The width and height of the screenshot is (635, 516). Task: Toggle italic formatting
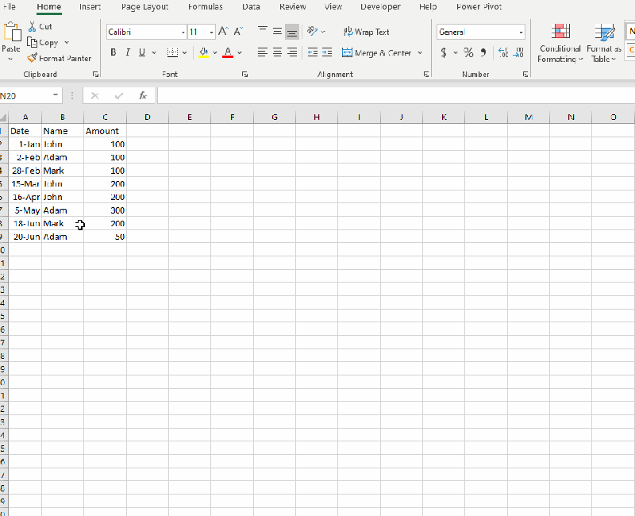point(127,51)
